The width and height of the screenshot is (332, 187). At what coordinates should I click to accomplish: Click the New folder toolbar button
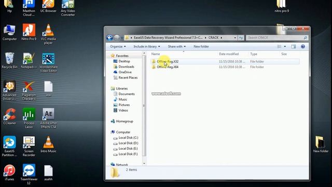click(x=201, y=46)
